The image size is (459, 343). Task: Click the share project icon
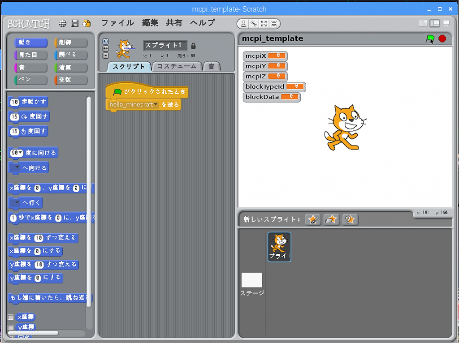(x=87, y=24)
